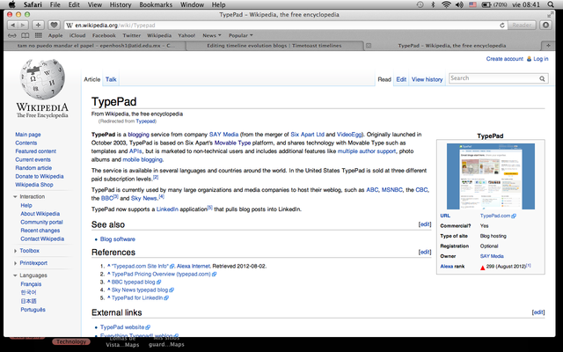Image resolution: width=563 pixels, height=352 pixels.
Task: Click the input language flag icon
Action: tap(473, 4)
